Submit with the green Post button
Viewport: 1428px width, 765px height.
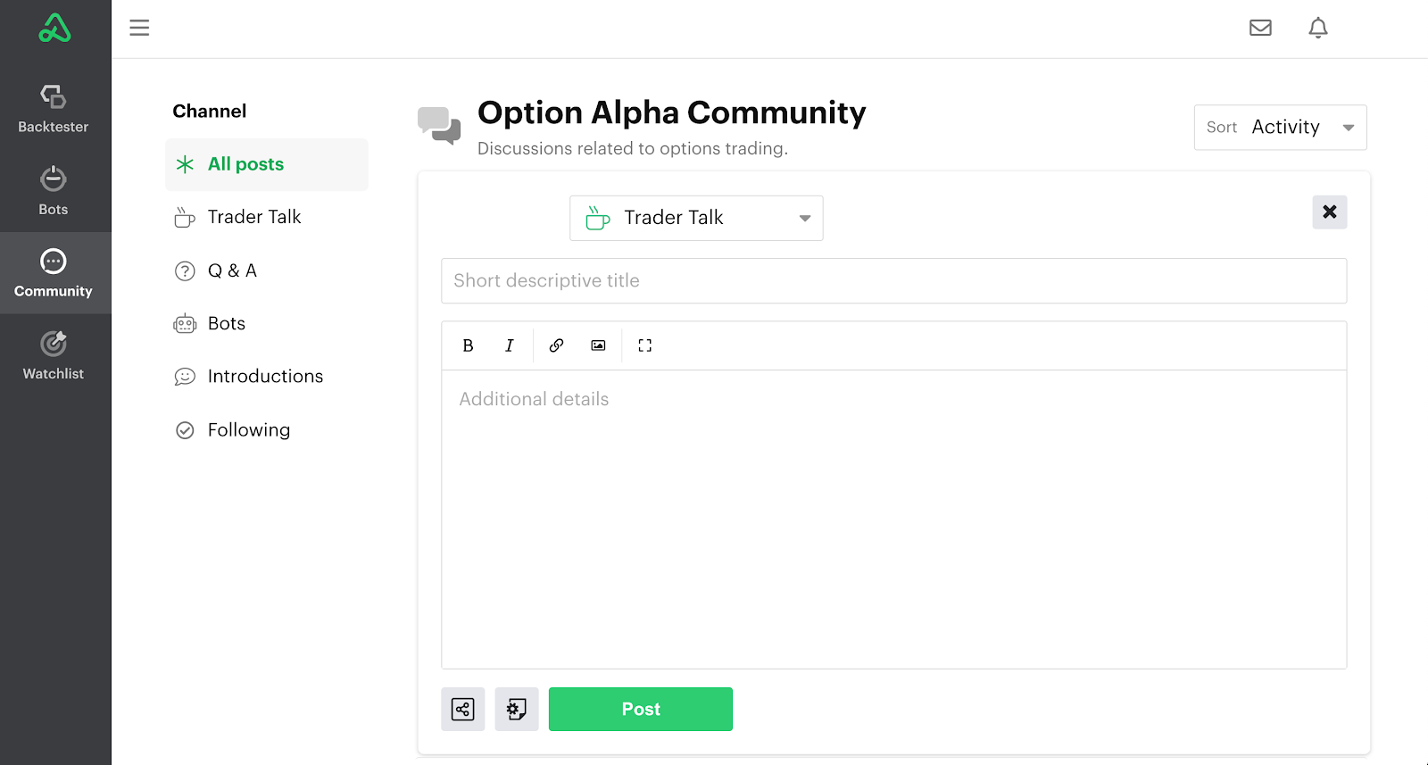pyautogui.click(x=641, y=710)
